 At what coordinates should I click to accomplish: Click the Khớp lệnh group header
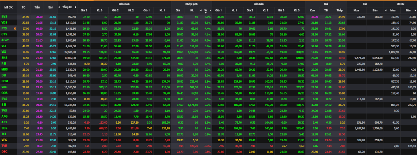[x=191, y=4]
